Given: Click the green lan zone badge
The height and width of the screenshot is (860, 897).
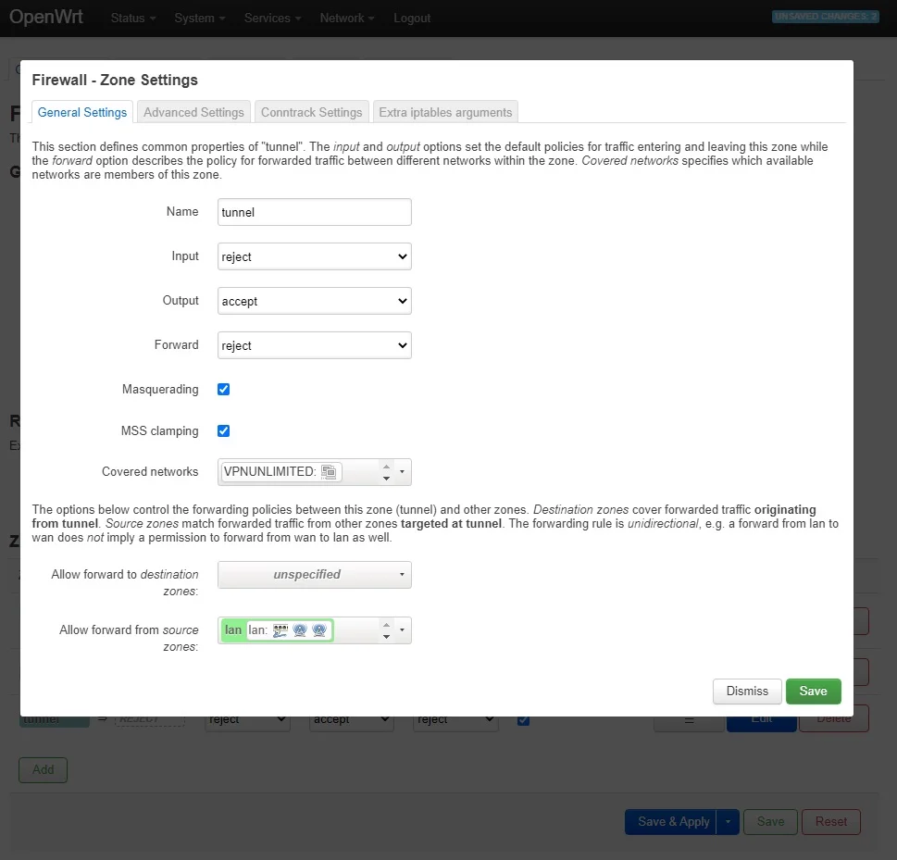Looking at the screenshot, I should pyautogui.click(x=232, y=630).
